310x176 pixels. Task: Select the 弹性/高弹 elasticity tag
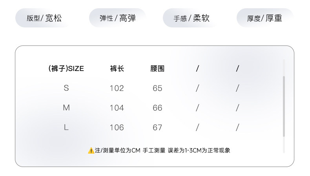tap(118, 18)
